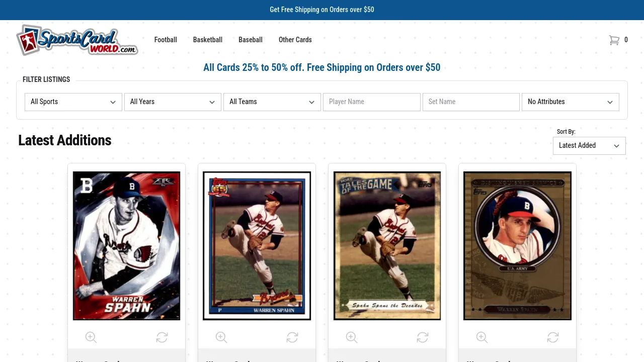
Task: Open the Baseball menu
Action: (251, 40)
